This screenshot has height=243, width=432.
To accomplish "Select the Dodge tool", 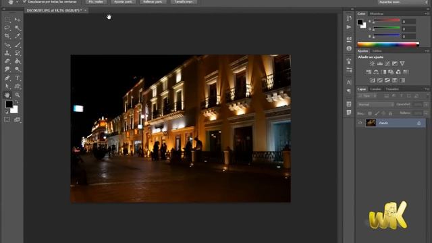I will pyautogui.click(x=18, y=69).
